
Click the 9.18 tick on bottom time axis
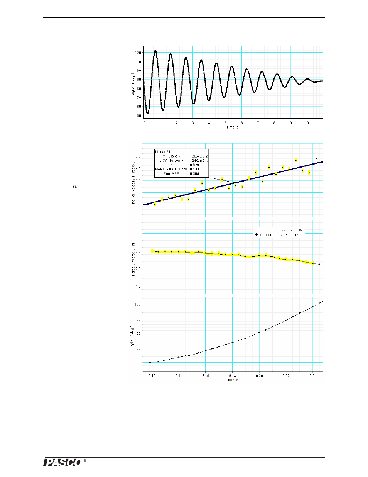click(x=233, y=375)
